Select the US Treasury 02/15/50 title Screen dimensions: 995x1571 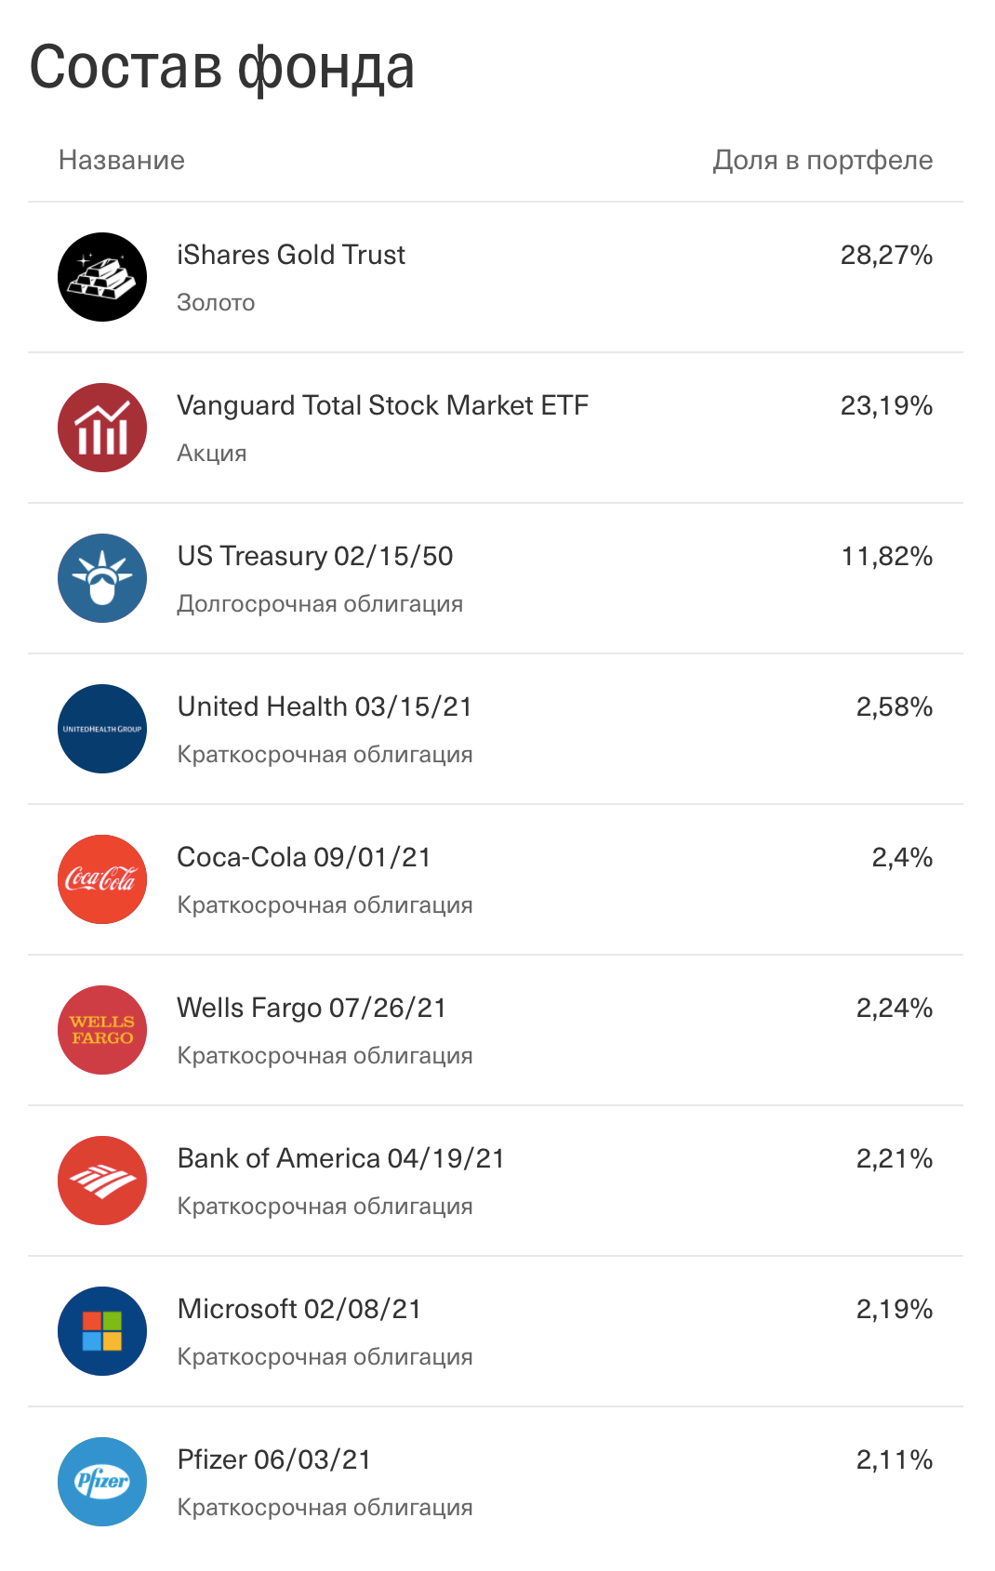coord(315,556)
